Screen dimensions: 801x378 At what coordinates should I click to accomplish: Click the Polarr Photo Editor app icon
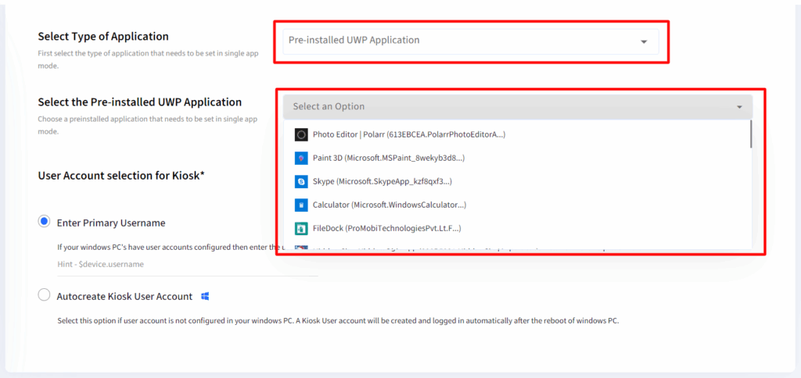coord(301,134)
